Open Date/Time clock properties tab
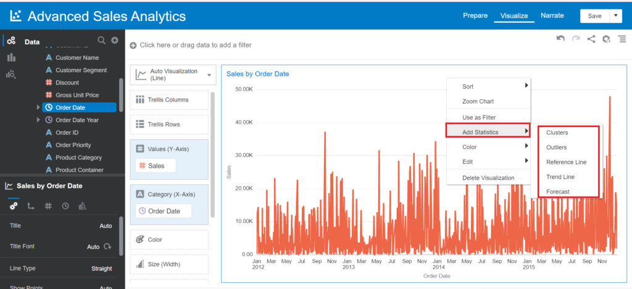632x289 pixels. click(65, 206)
